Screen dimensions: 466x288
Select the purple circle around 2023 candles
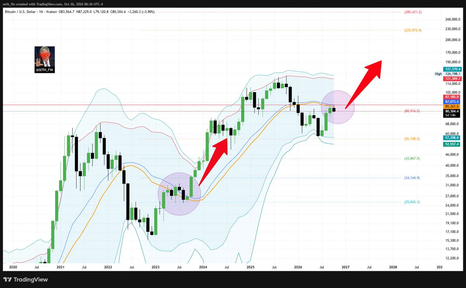[179, 194]
